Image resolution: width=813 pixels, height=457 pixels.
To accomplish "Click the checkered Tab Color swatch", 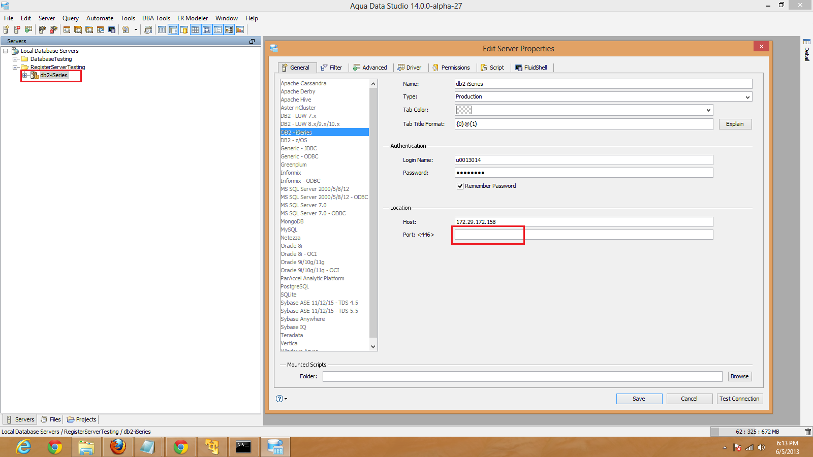I will 464,110.
